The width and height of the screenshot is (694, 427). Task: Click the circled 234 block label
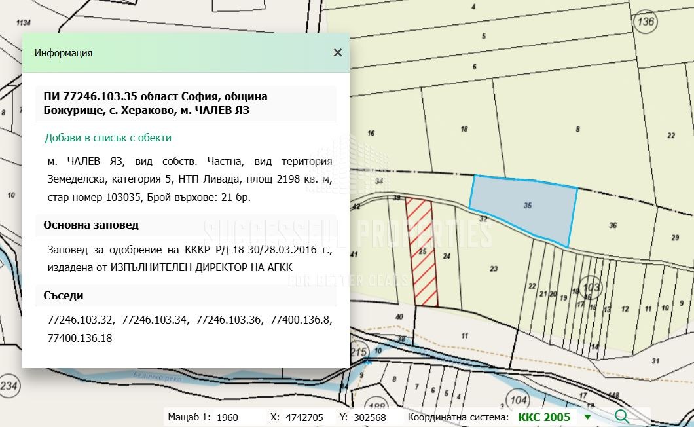coord(8,386)
